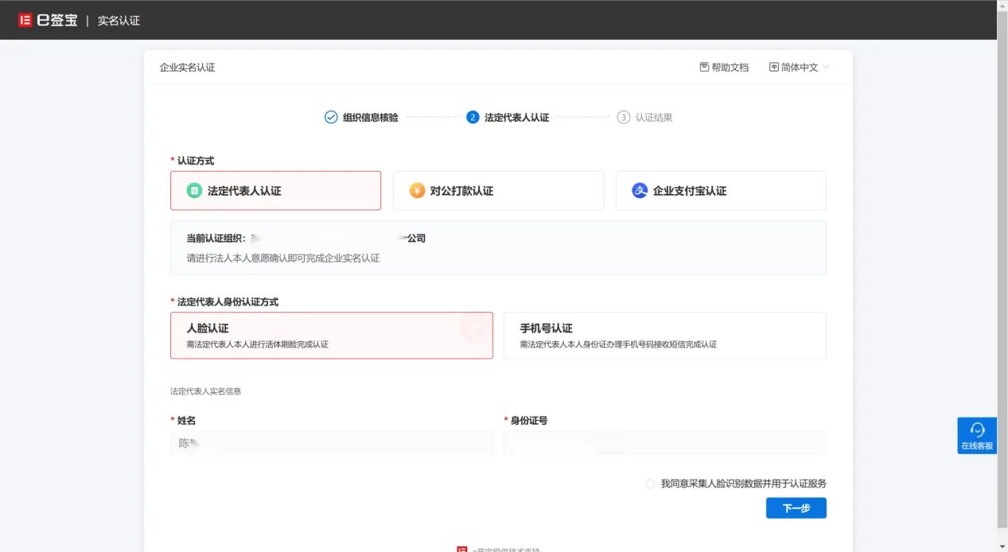This screenshot has width=1008, height=552.
Task: Click the 下一步 button
Action: coord(796,507)
